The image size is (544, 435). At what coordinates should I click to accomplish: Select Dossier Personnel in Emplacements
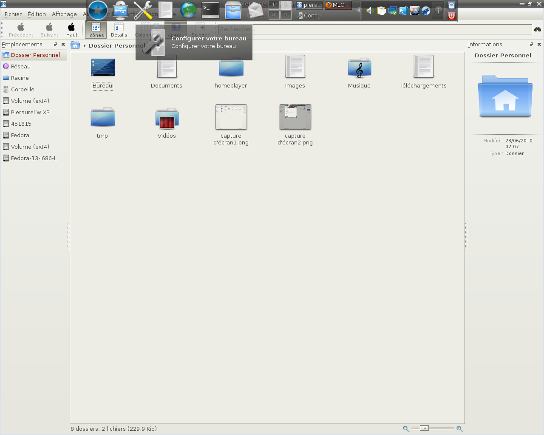click(34, 55)
